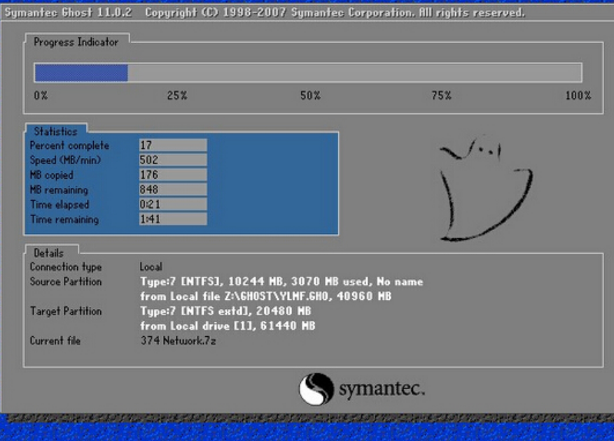Click the Details panel heading

point(48,253)
